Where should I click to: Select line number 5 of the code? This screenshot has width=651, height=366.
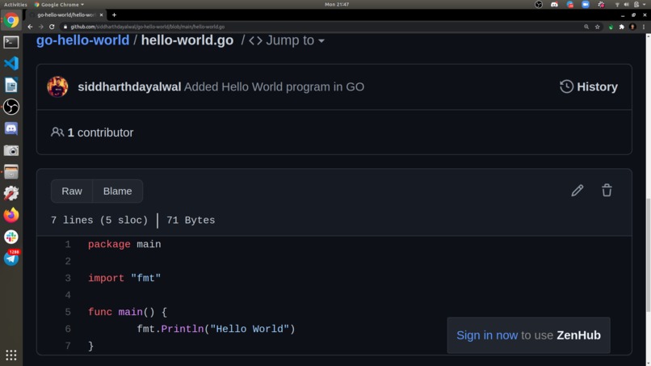(68, 312)
